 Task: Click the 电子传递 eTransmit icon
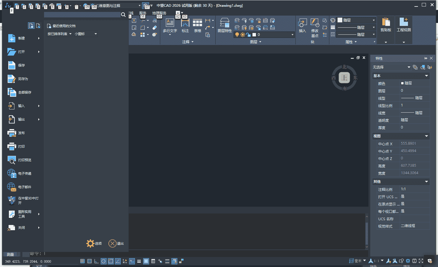pos(11,173)
